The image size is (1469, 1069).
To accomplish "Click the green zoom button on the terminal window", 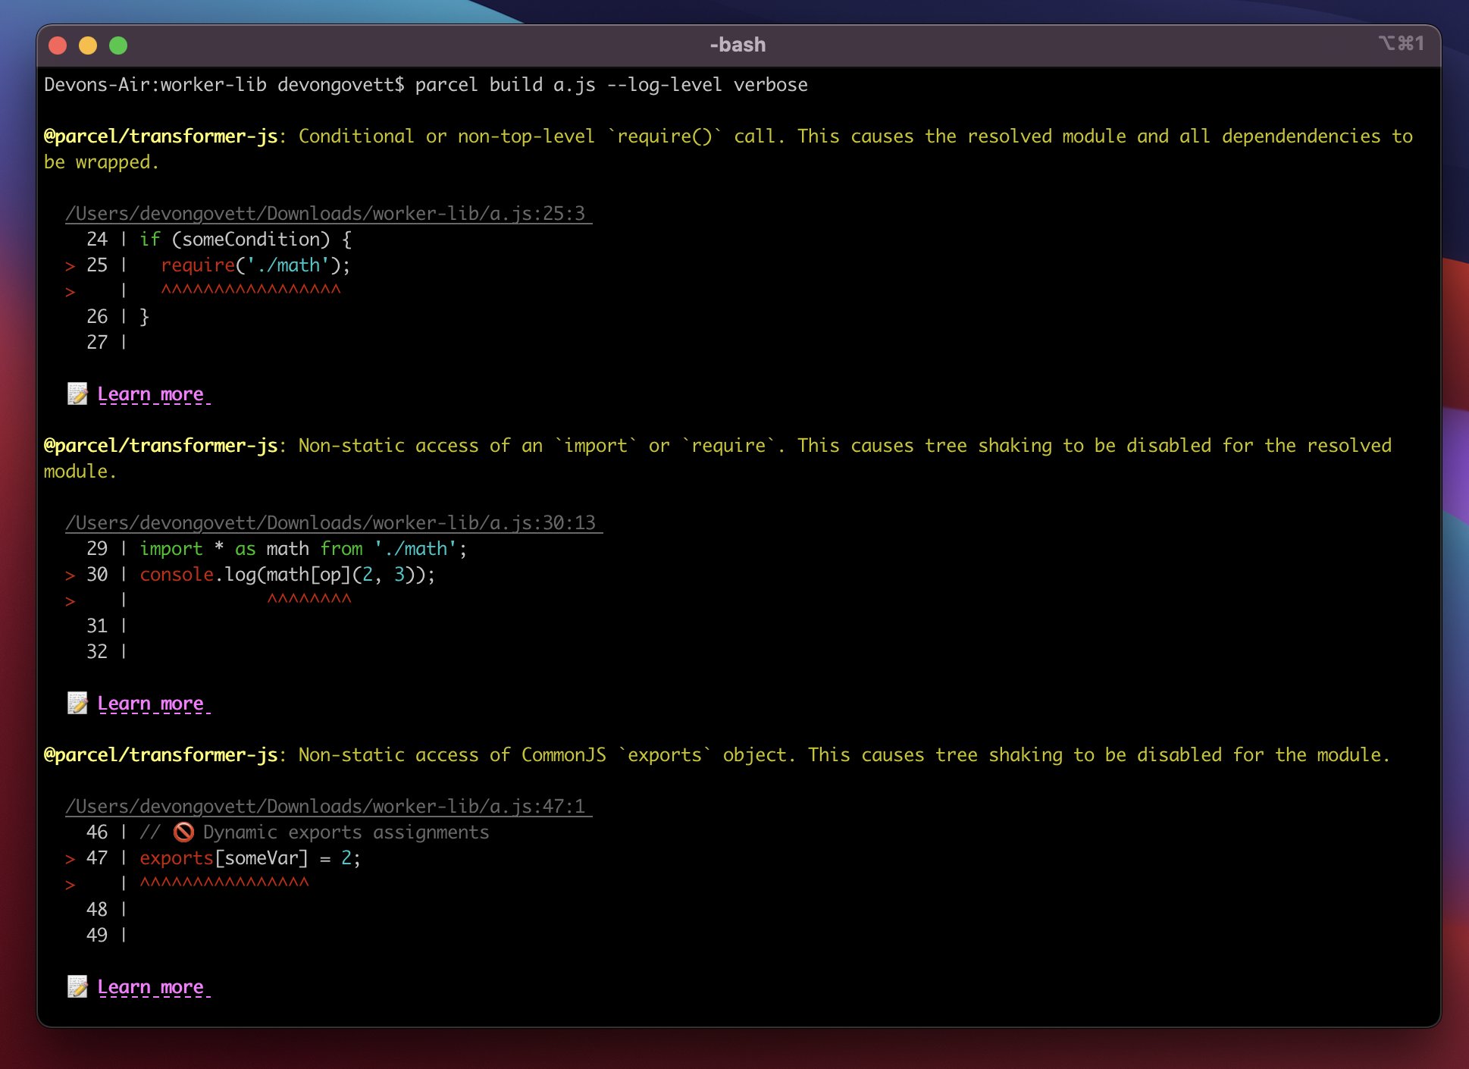I will [x=119, y=45].
